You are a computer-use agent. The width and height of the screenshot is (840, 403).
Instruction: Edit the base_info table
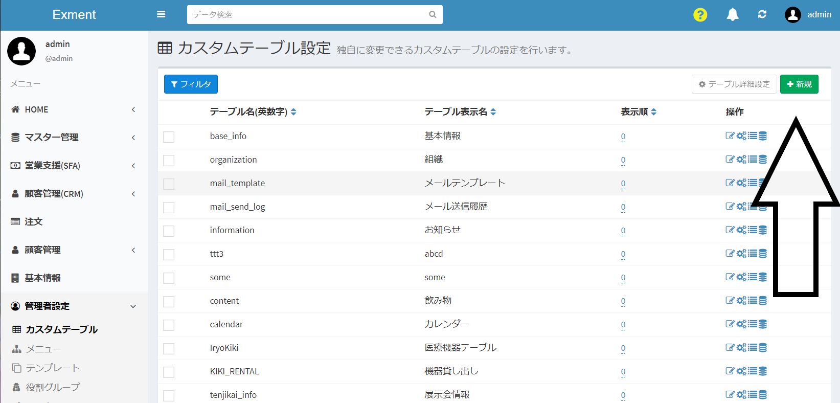(x=730, y=136)
